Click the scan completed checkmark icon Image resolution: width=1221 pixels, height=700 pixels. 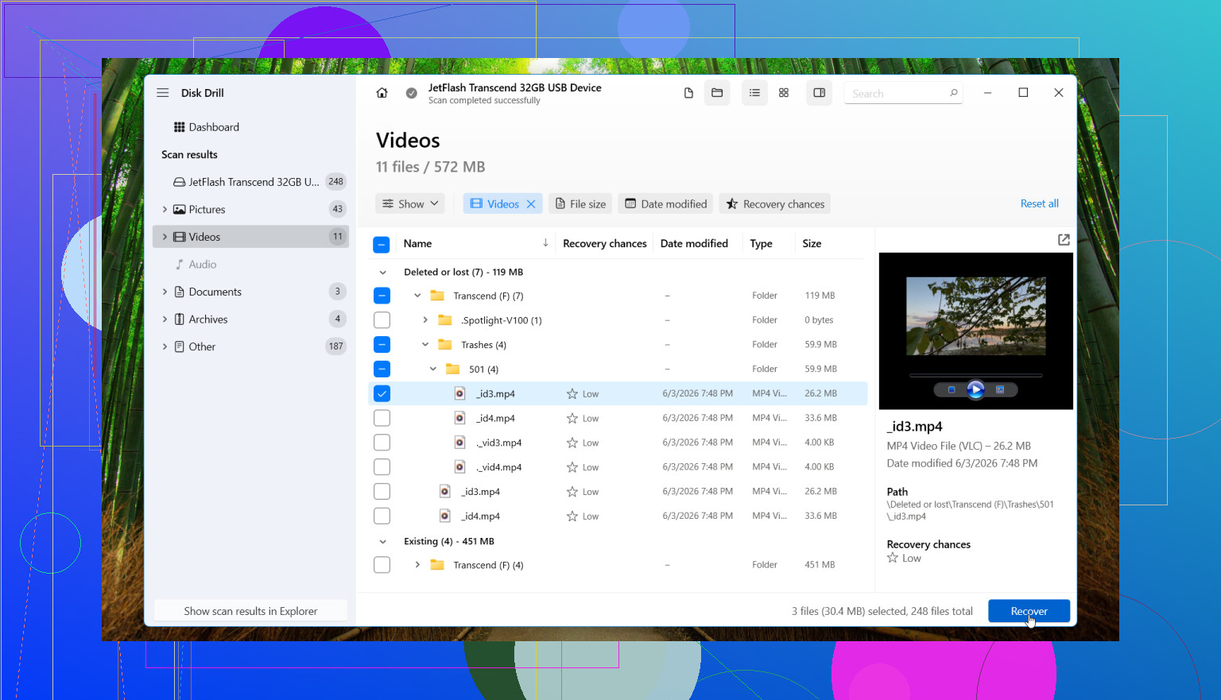[411, 93]
